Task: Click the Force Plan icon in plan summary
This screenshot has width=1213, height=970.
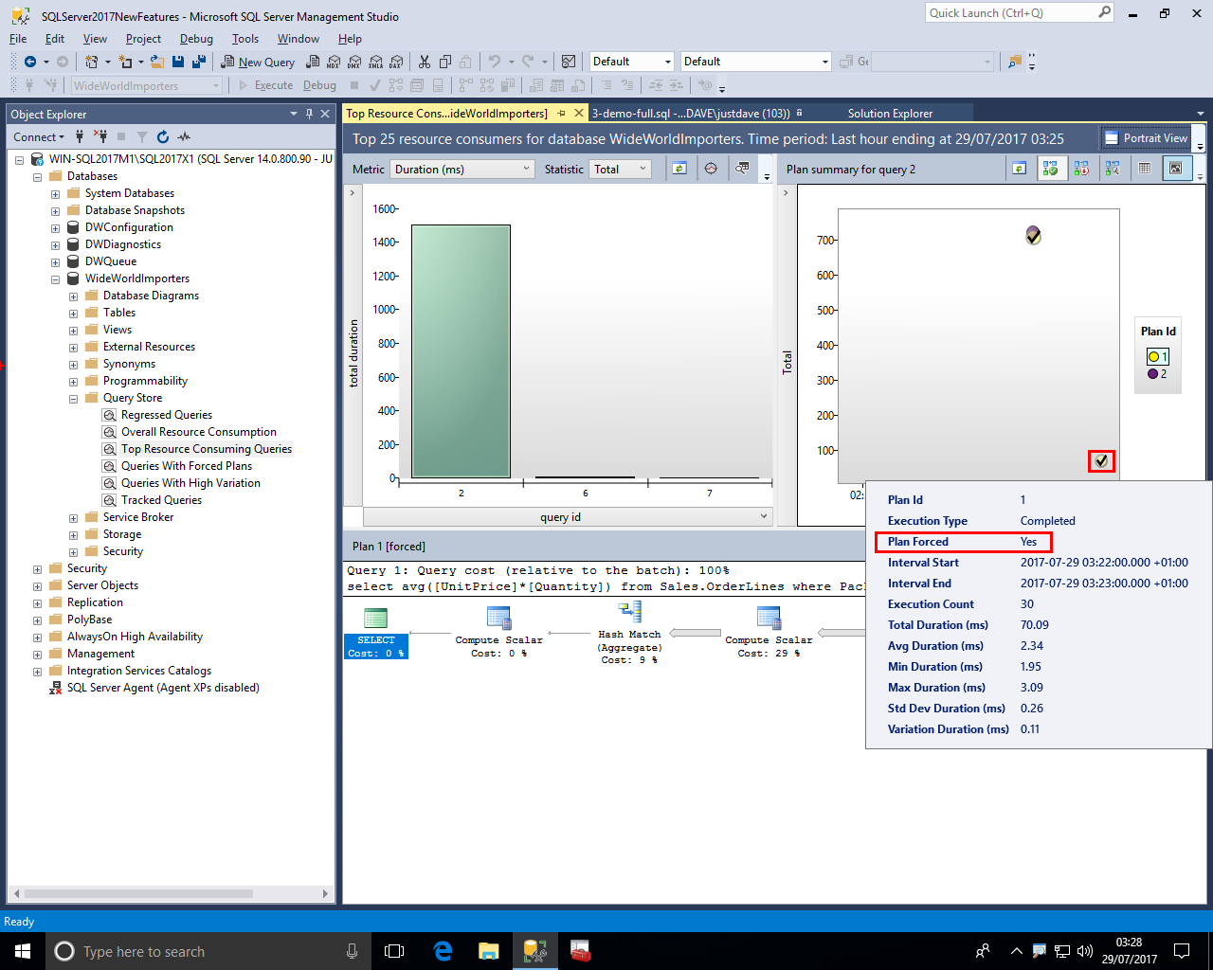Action: coord(1050,169)
